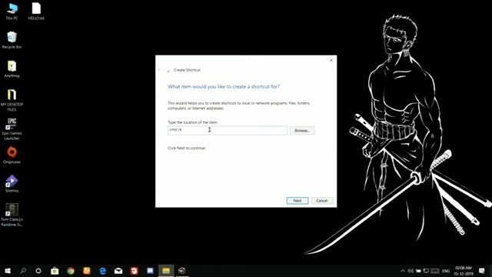Image resolution: width=492 pixels, height=277 pixels.
Task: Open This PC desktop icon
Action: (12, 12)
